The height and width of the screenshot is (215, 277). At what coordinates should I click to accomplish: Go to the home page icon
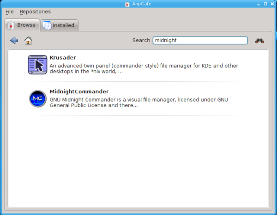(x=28, y=40)
